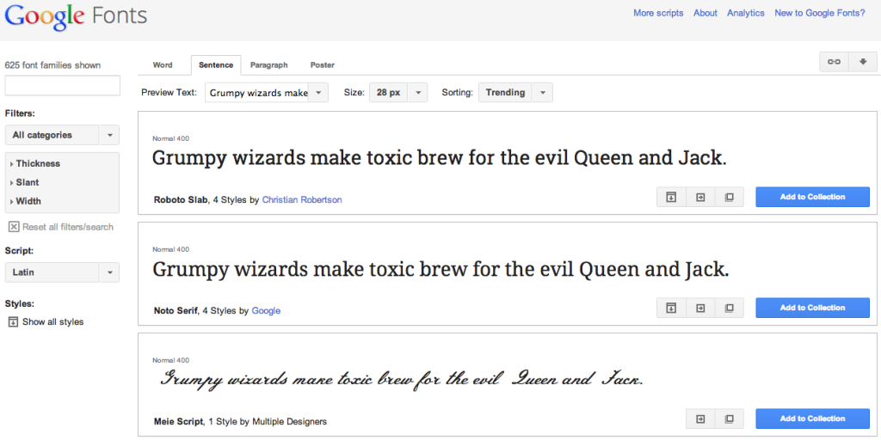881x440 pixels.
Task: Click the Meie Script sample sentence
Action: 401,379
